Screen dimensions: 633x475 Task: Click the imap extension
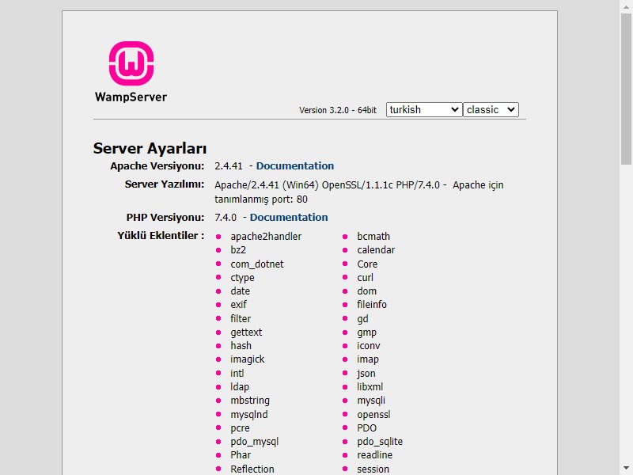[x=368, y=359]
